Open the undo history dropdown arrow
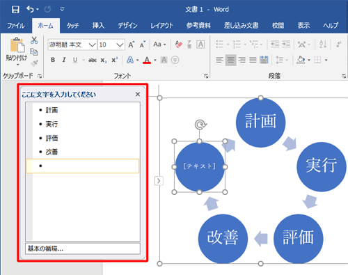 (38, 10)
